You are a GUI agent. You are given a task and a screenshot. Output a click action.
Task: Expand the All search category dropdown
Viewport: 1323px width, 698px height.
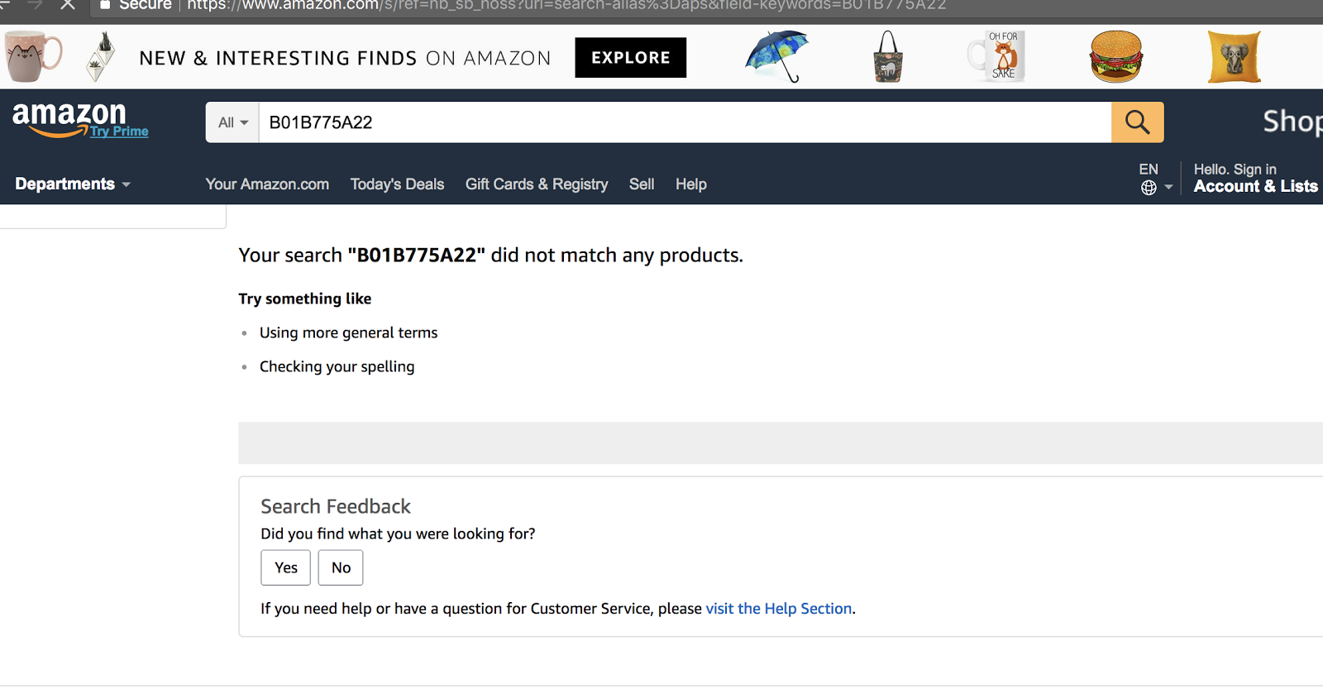pyautogui.click(x=232, y=122)
